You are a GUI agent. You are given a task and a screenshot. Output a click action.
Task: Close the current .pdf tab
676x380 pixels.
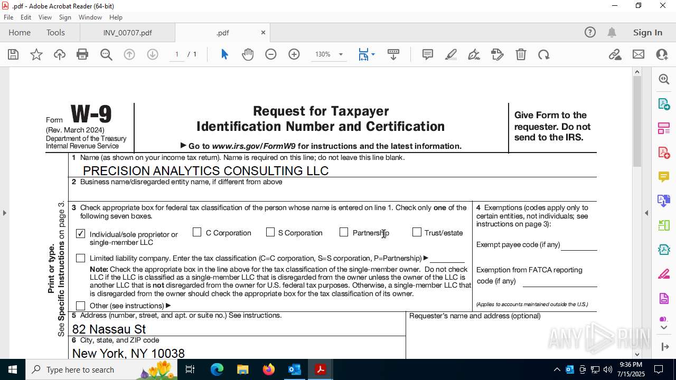[x=263, y=33]
